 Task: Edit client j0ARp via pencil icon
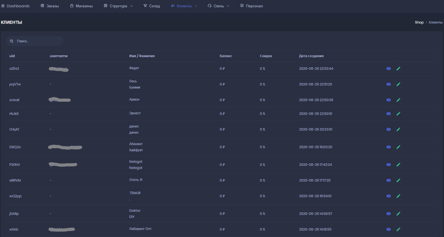398,214
